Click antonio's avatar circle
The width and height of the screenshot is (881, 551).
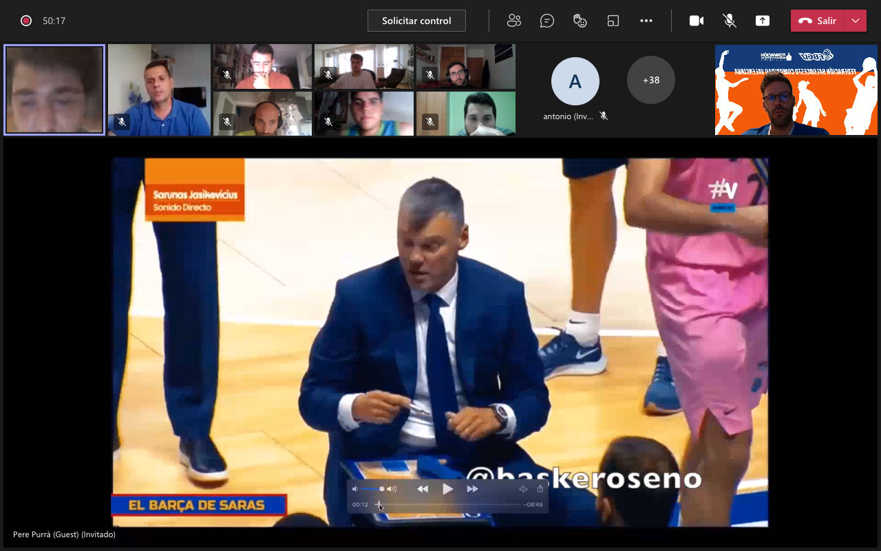pos(575,81)
